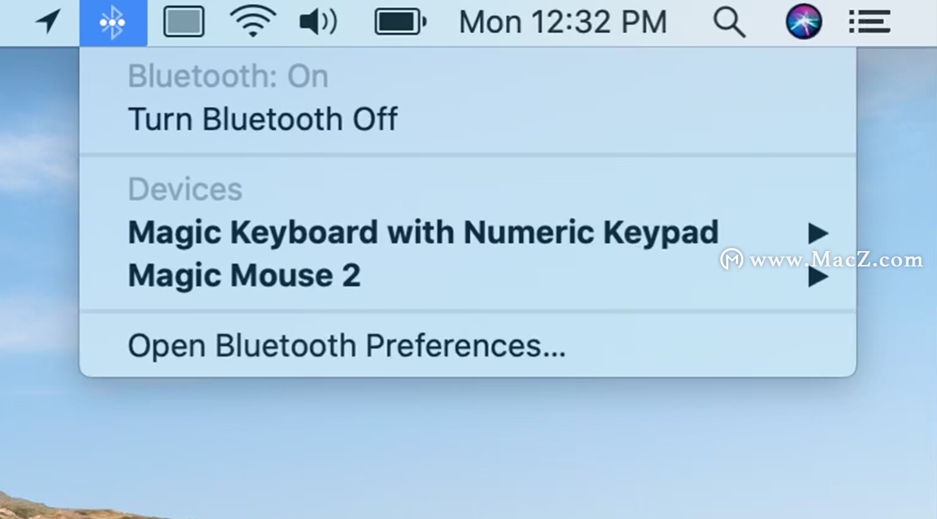The width and height of the screenshot is (937, 519).
Task: Open Spotlight search magnifier
Action: click(x=729, y=23)
